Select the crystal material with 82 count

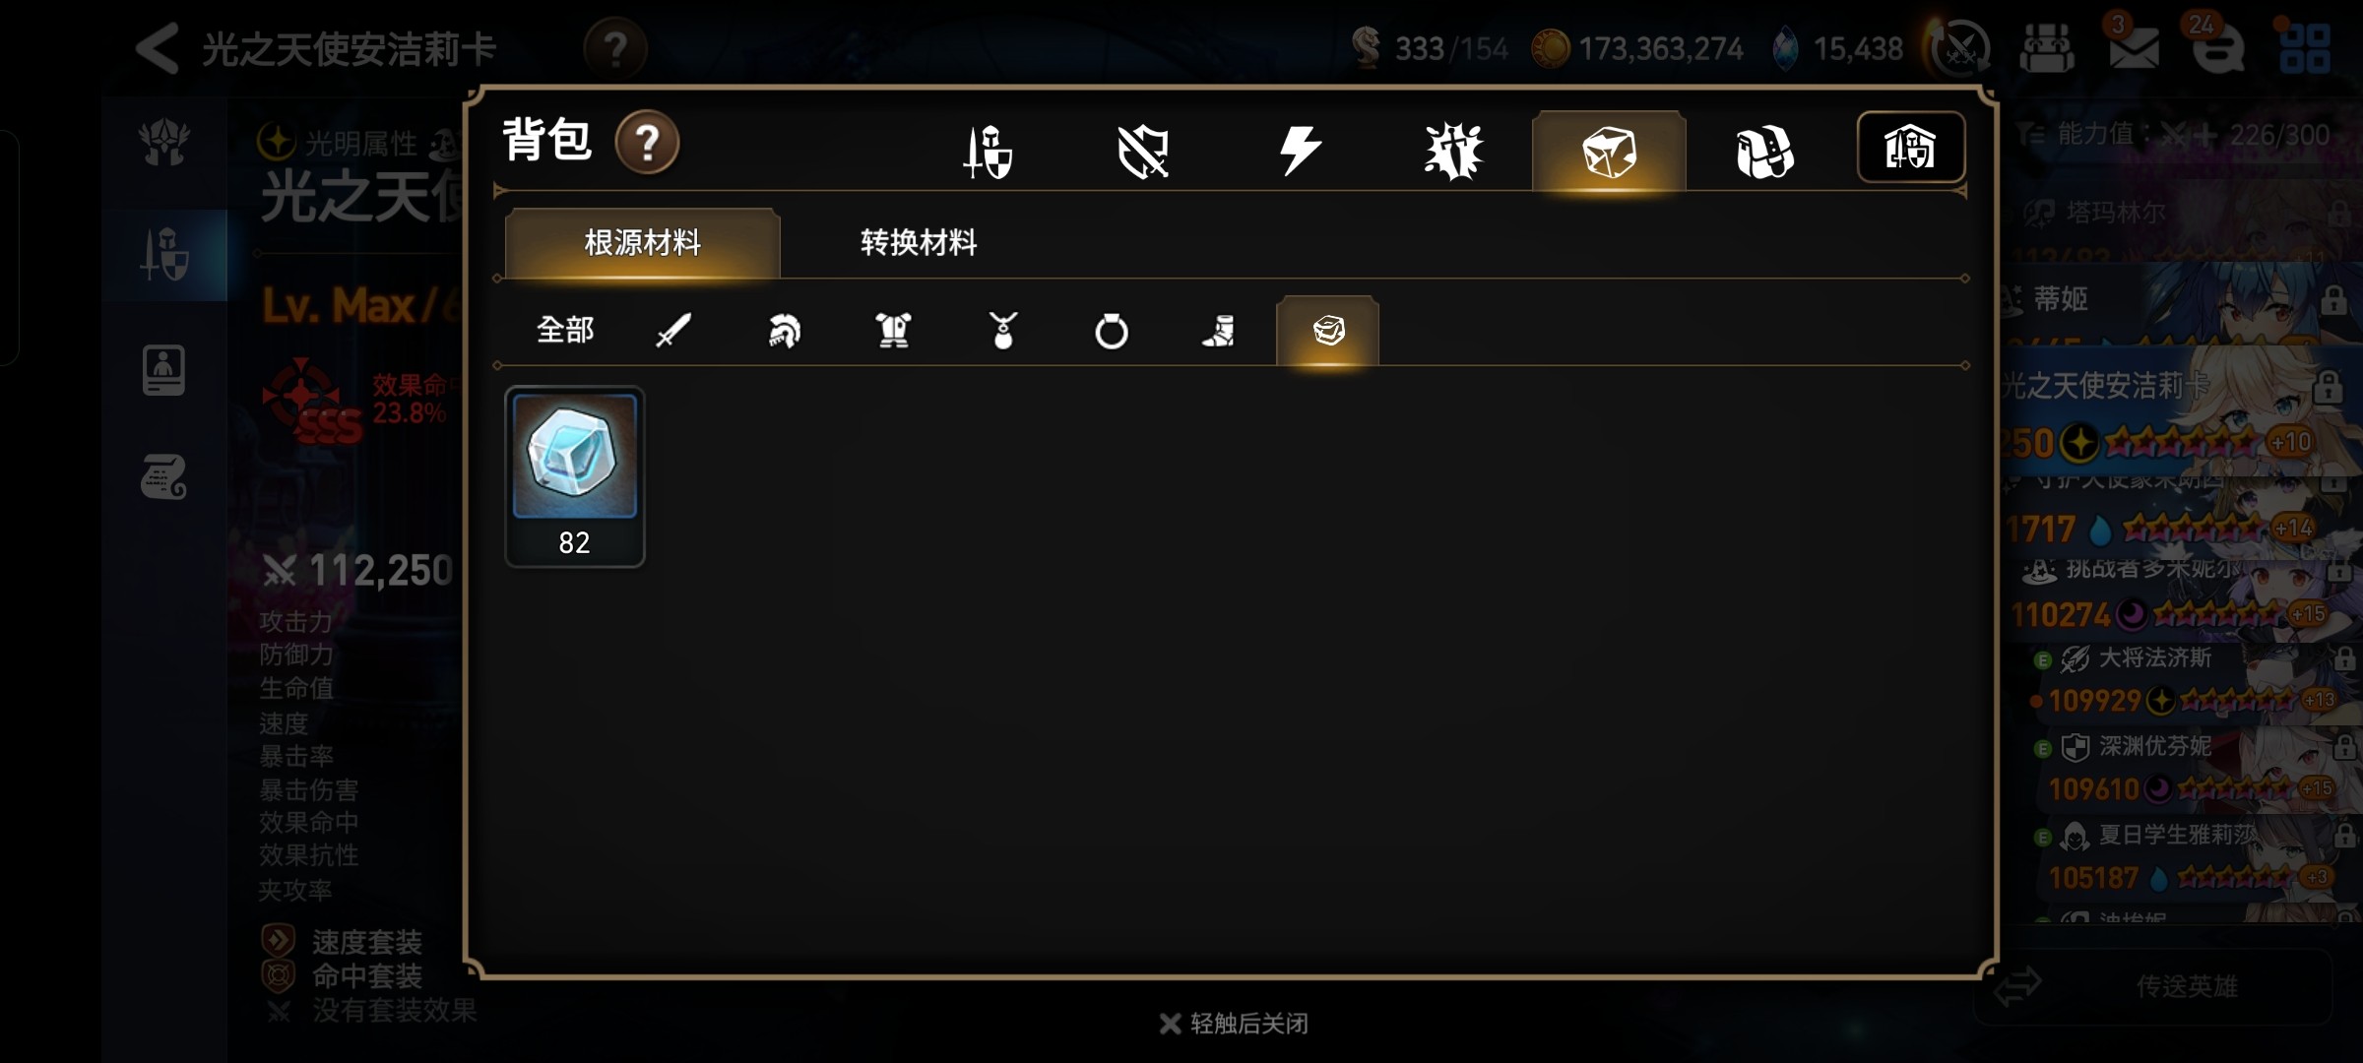[575, 476]
